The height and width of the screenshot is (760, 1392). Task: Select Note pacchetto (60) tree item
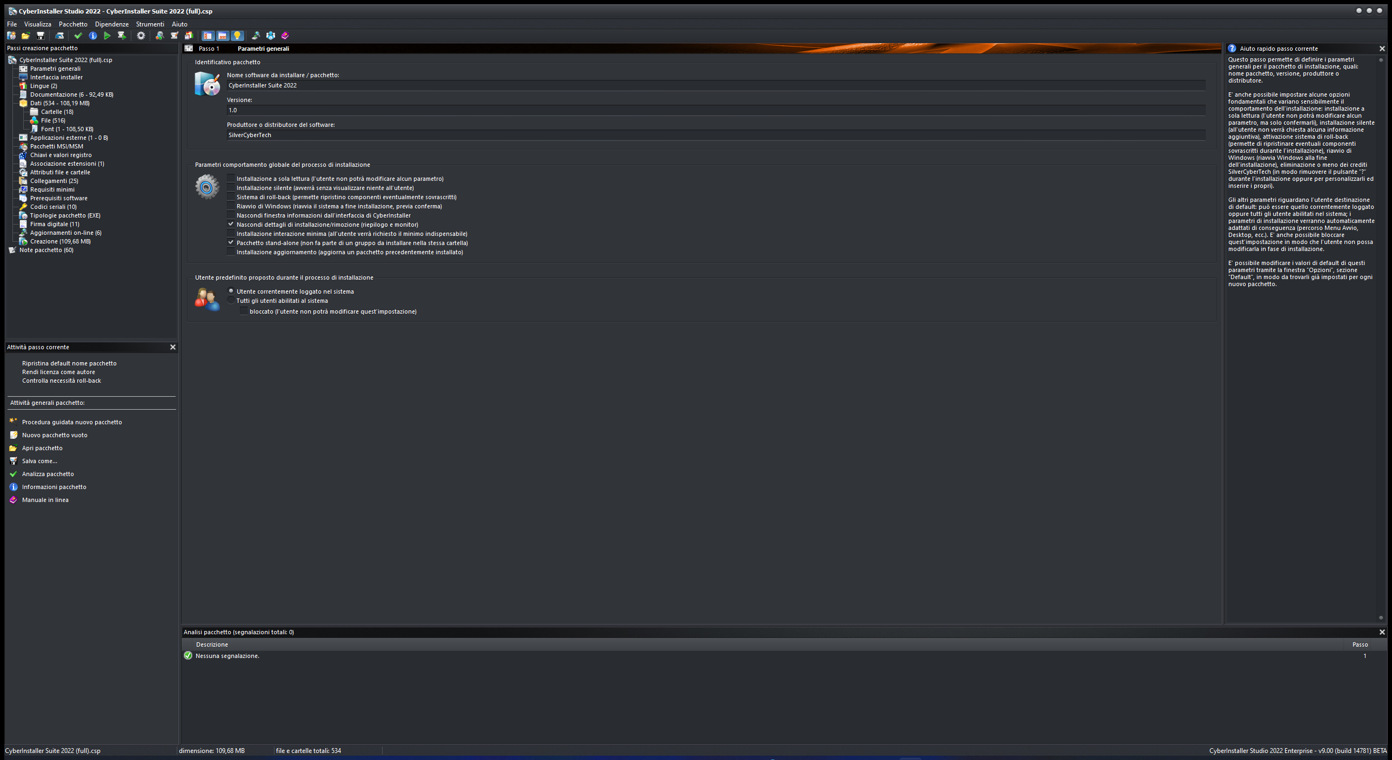(46, 250)
